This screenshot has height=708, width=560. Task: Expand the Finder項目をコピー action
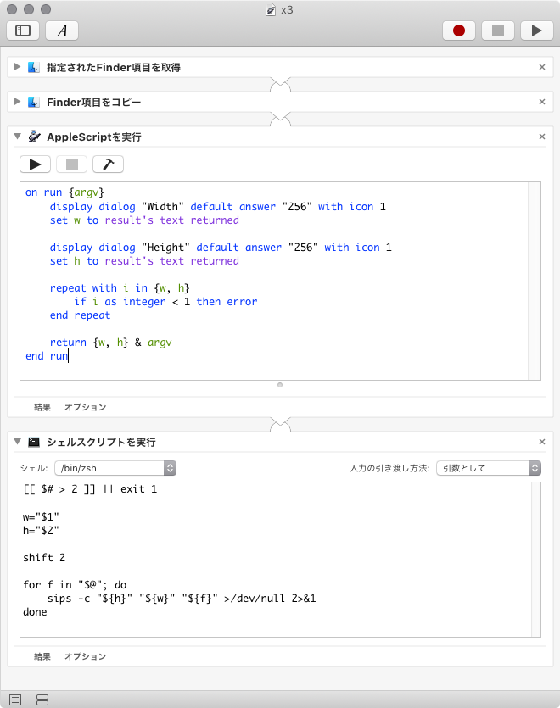click(x=17, y=102)
